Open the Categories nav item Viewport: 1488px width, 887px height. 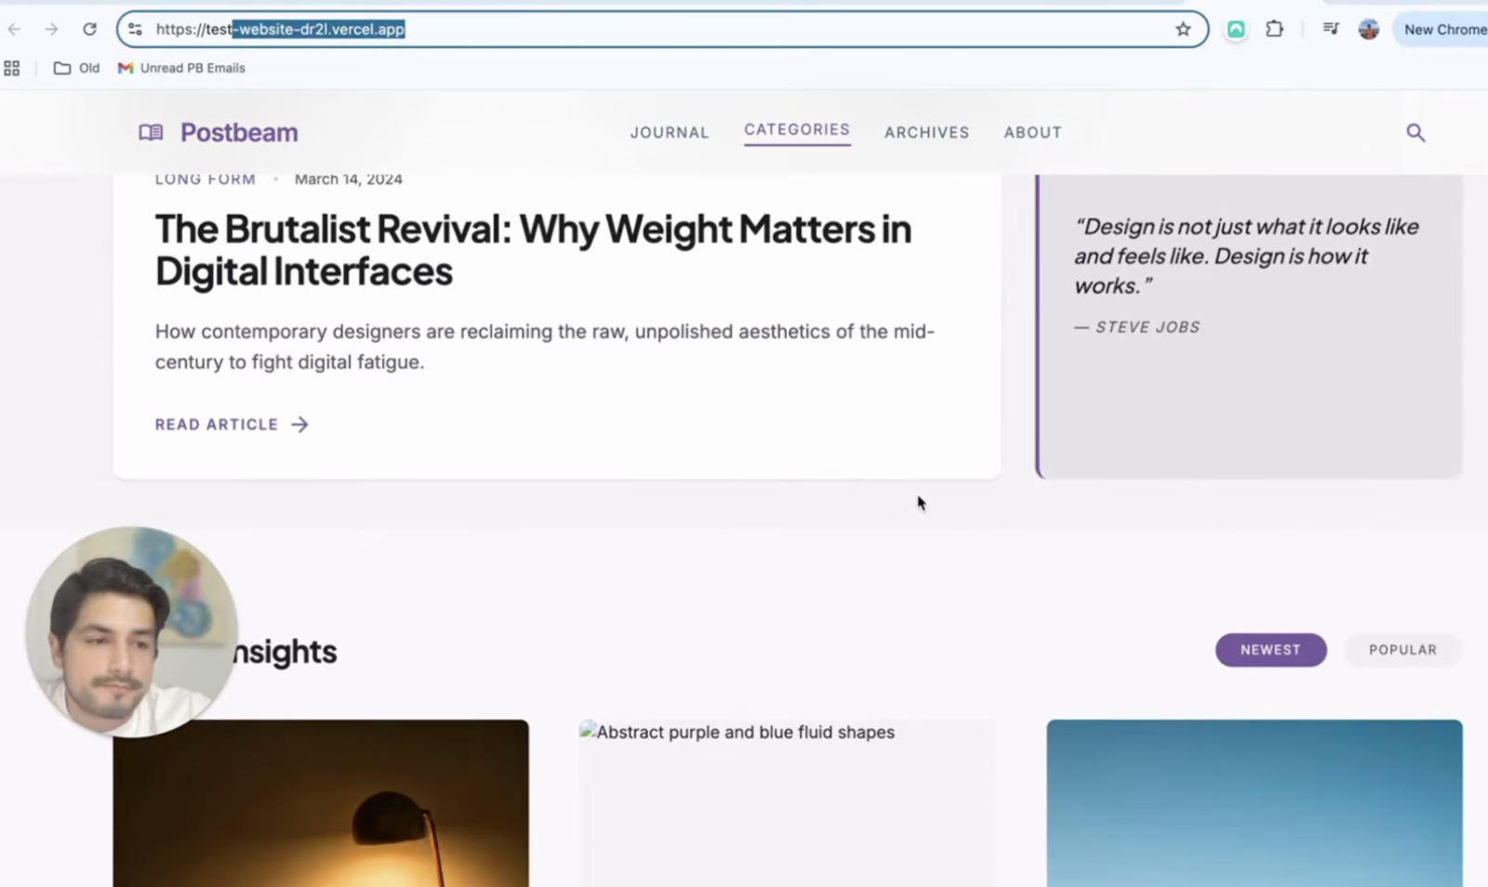pos(797,130)
